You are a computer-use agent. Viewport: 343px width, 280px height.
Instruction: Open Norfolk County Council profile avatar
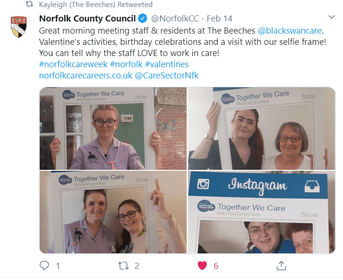pos(19,27)
